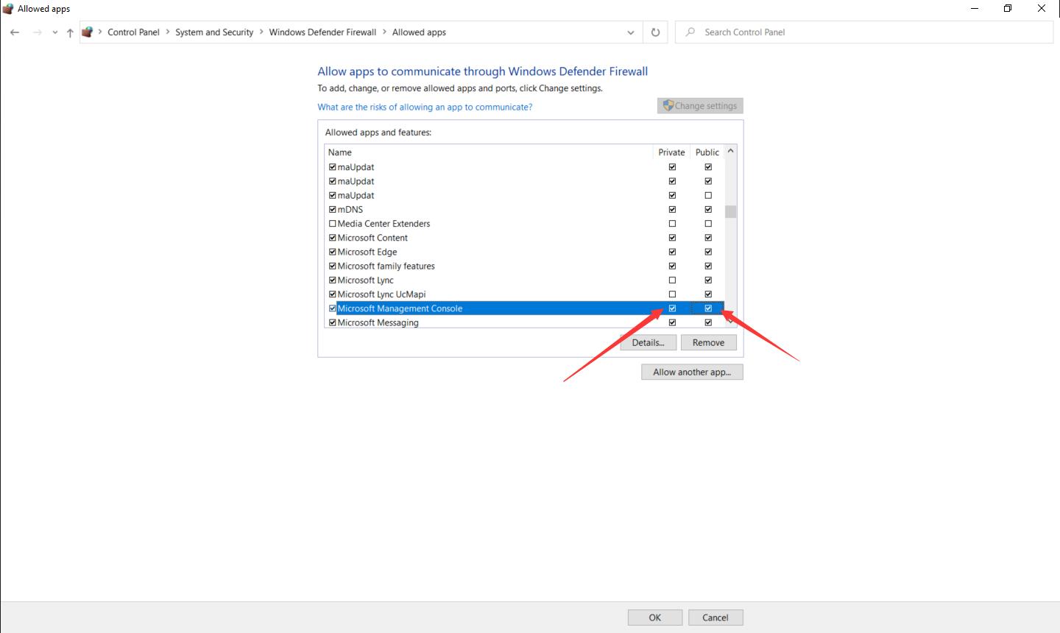The image size is (1060, 633).
Task: Check Private for Media Center Extenders
Action: 672,223
